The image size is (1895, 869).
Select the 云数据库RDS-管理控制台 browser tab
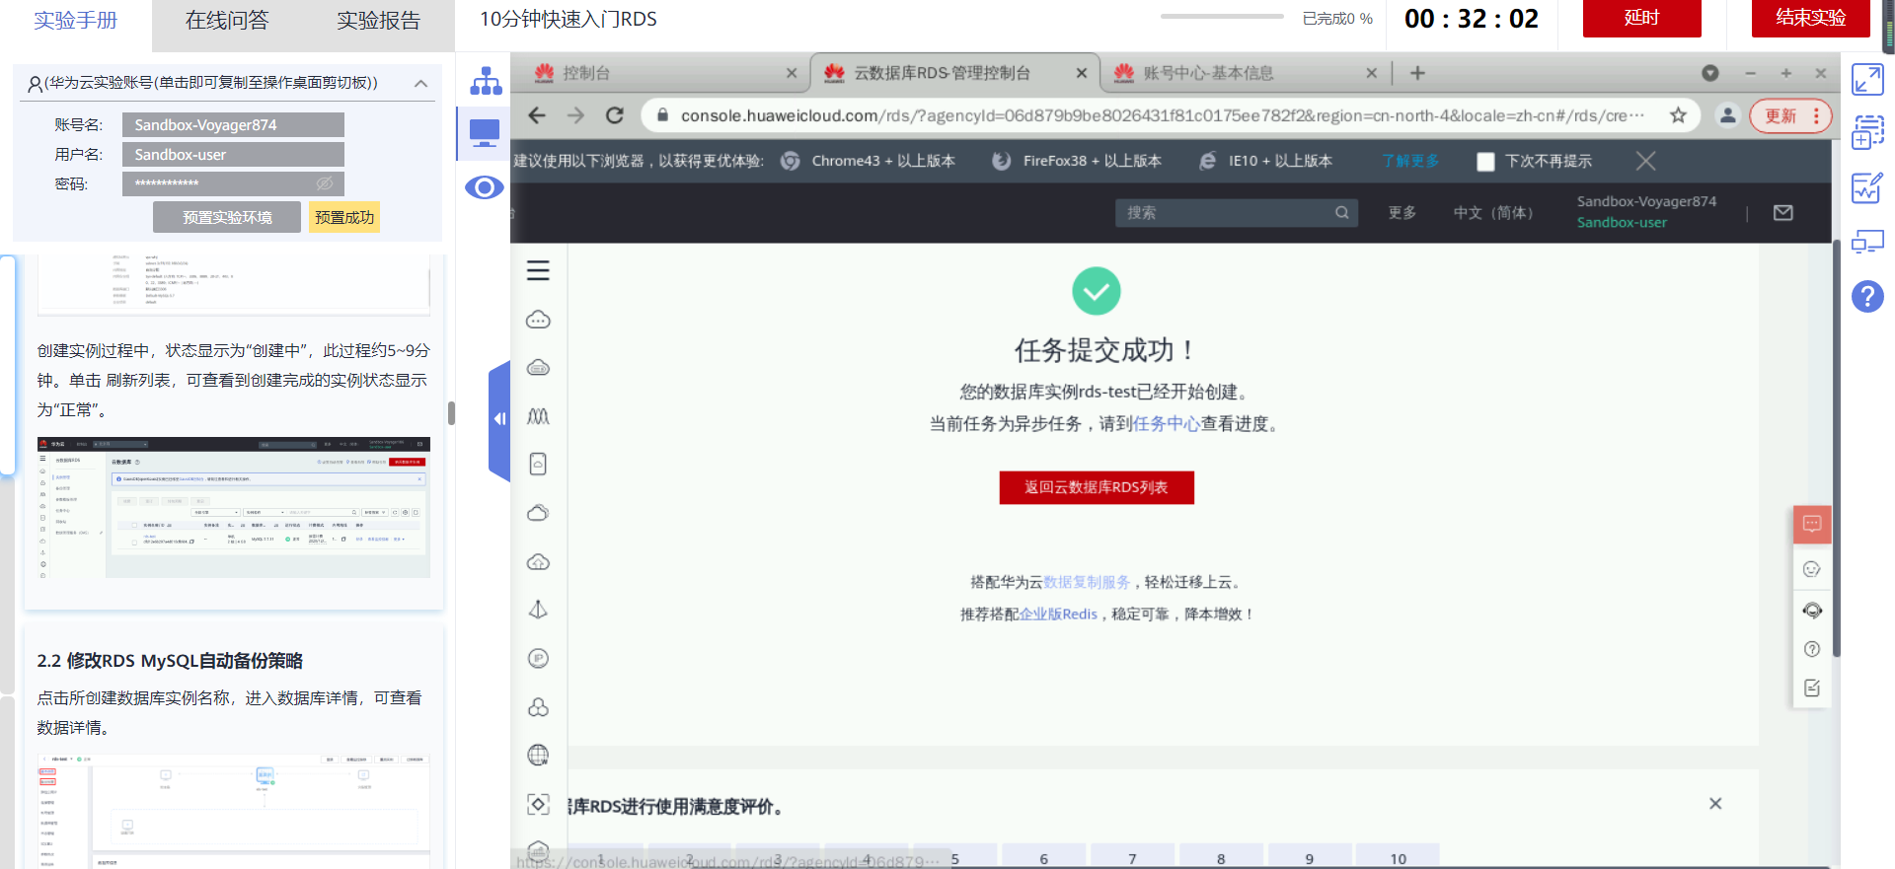pyautogui.click(x=955, y=73)
